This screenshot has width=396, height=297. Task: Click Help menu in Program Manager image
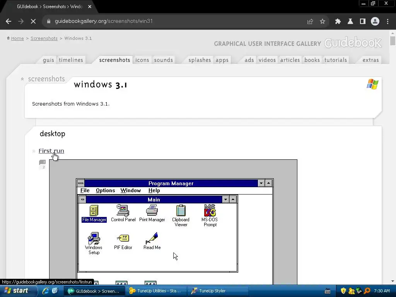tap(154, 190)
